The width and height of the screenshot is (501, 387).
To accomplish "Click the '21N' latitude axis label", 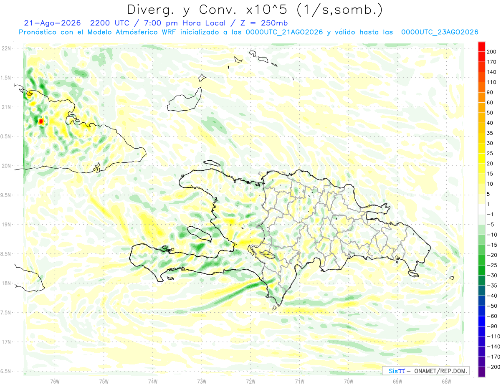I will coord(6,107).
